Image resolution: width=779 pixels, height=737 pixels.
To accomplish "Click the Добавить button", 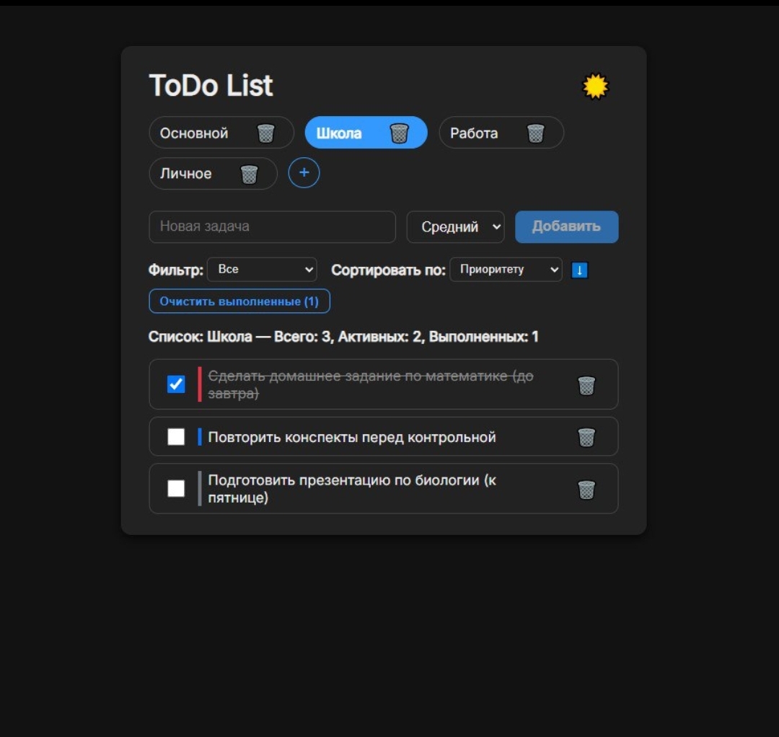I will click(x=566, y=227).
